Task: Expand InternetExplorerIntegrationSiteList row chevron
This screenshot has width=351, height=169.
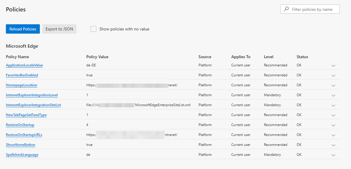Action: [333, 106]
